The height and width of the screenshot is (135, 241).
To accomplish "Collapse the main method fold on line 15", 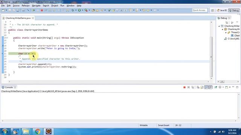I will 7,37.
